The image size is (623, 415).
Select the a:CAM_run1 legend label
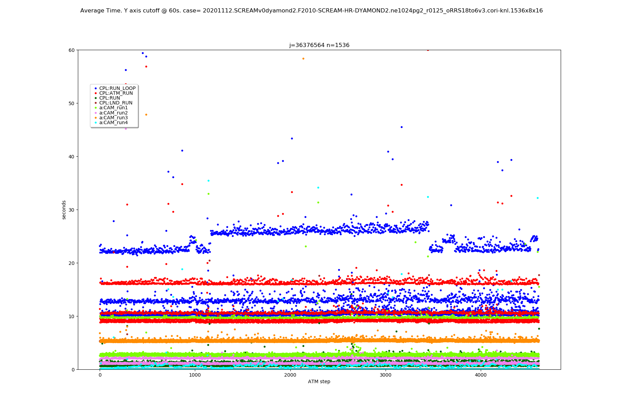coord(113,108)
